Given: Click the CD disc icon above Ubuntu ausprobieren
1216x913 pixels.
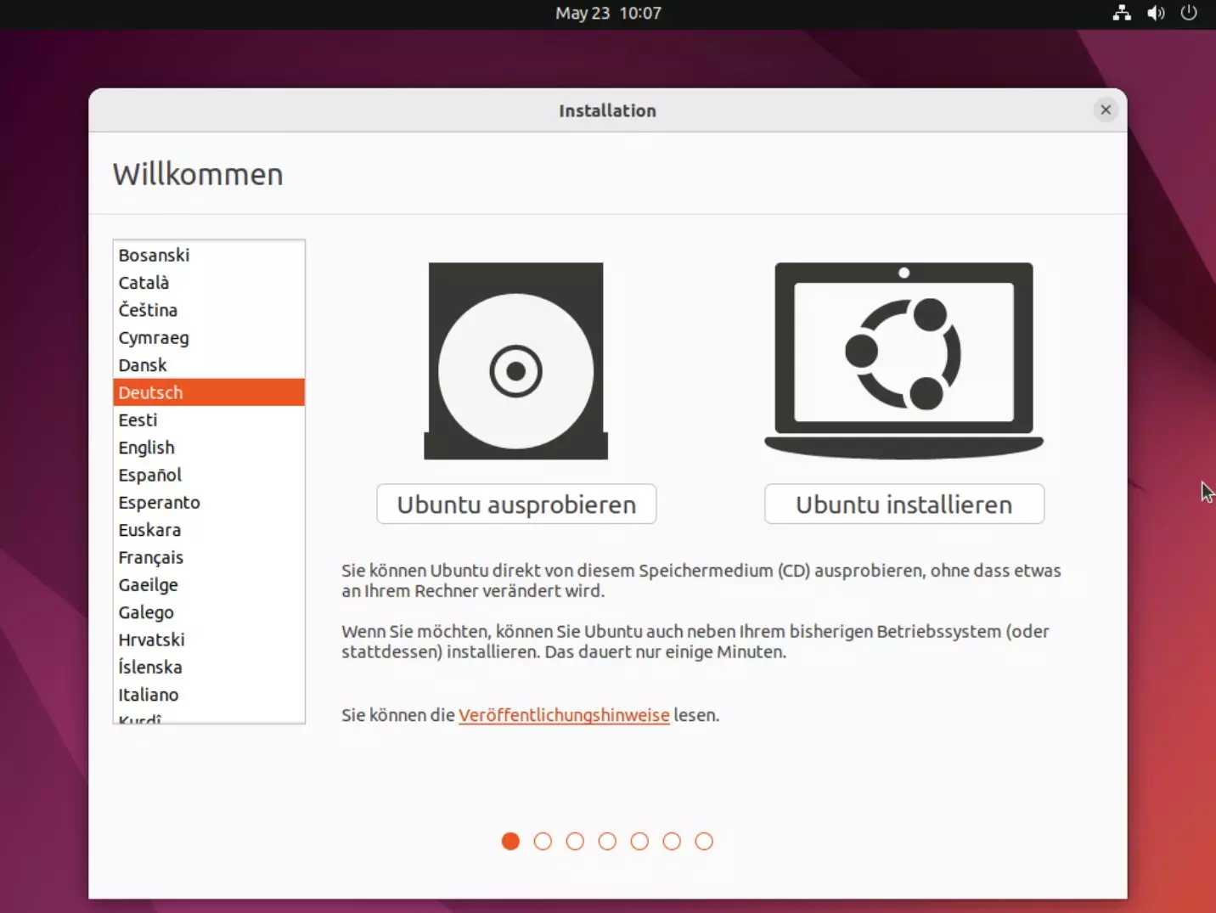Looking at the screenshot, I should point(515,361).
